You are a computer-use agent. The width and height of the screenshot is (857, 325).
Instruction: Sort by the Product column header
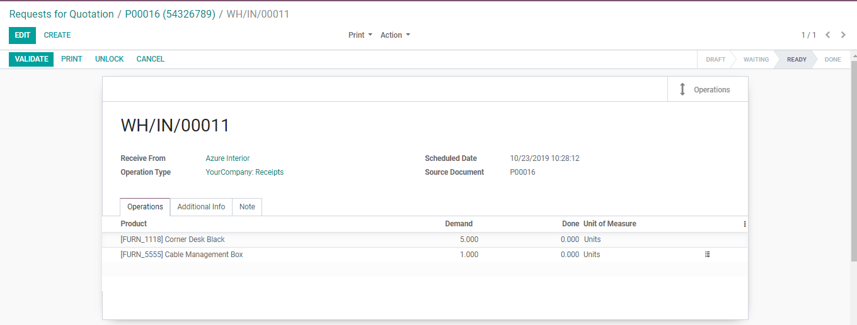pos(134,224)
